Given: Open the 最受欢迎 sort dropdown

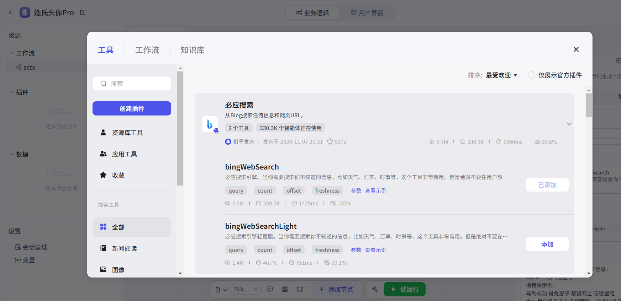Looking at the screenshot, I should click(x=501, y=75).
